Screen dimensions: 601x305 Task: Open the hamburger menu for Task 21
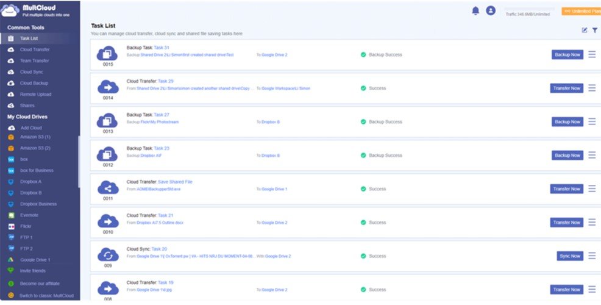click(x=592, y=223)
